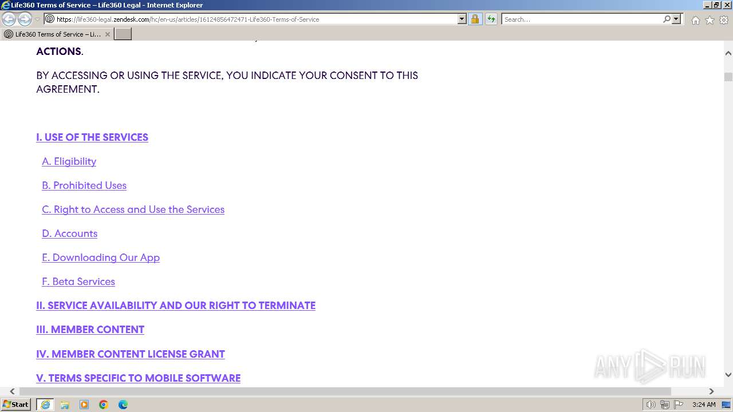
Task: Open the recent pages dropdown arrow
Action: [37, 19]
